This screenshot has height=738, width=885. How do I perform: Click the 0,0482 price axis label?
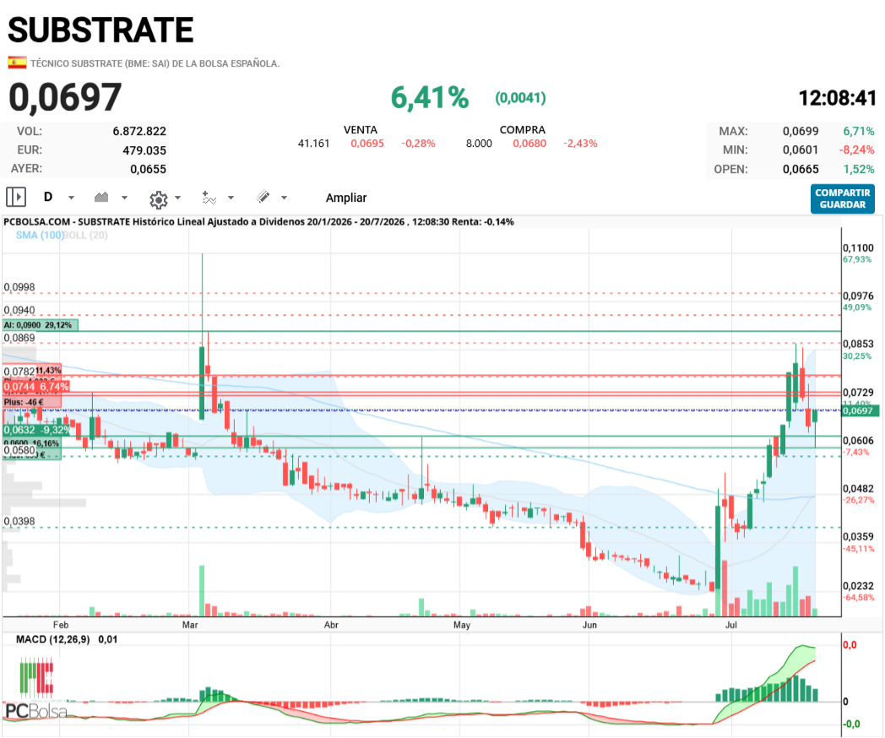(x=858, y=489)
